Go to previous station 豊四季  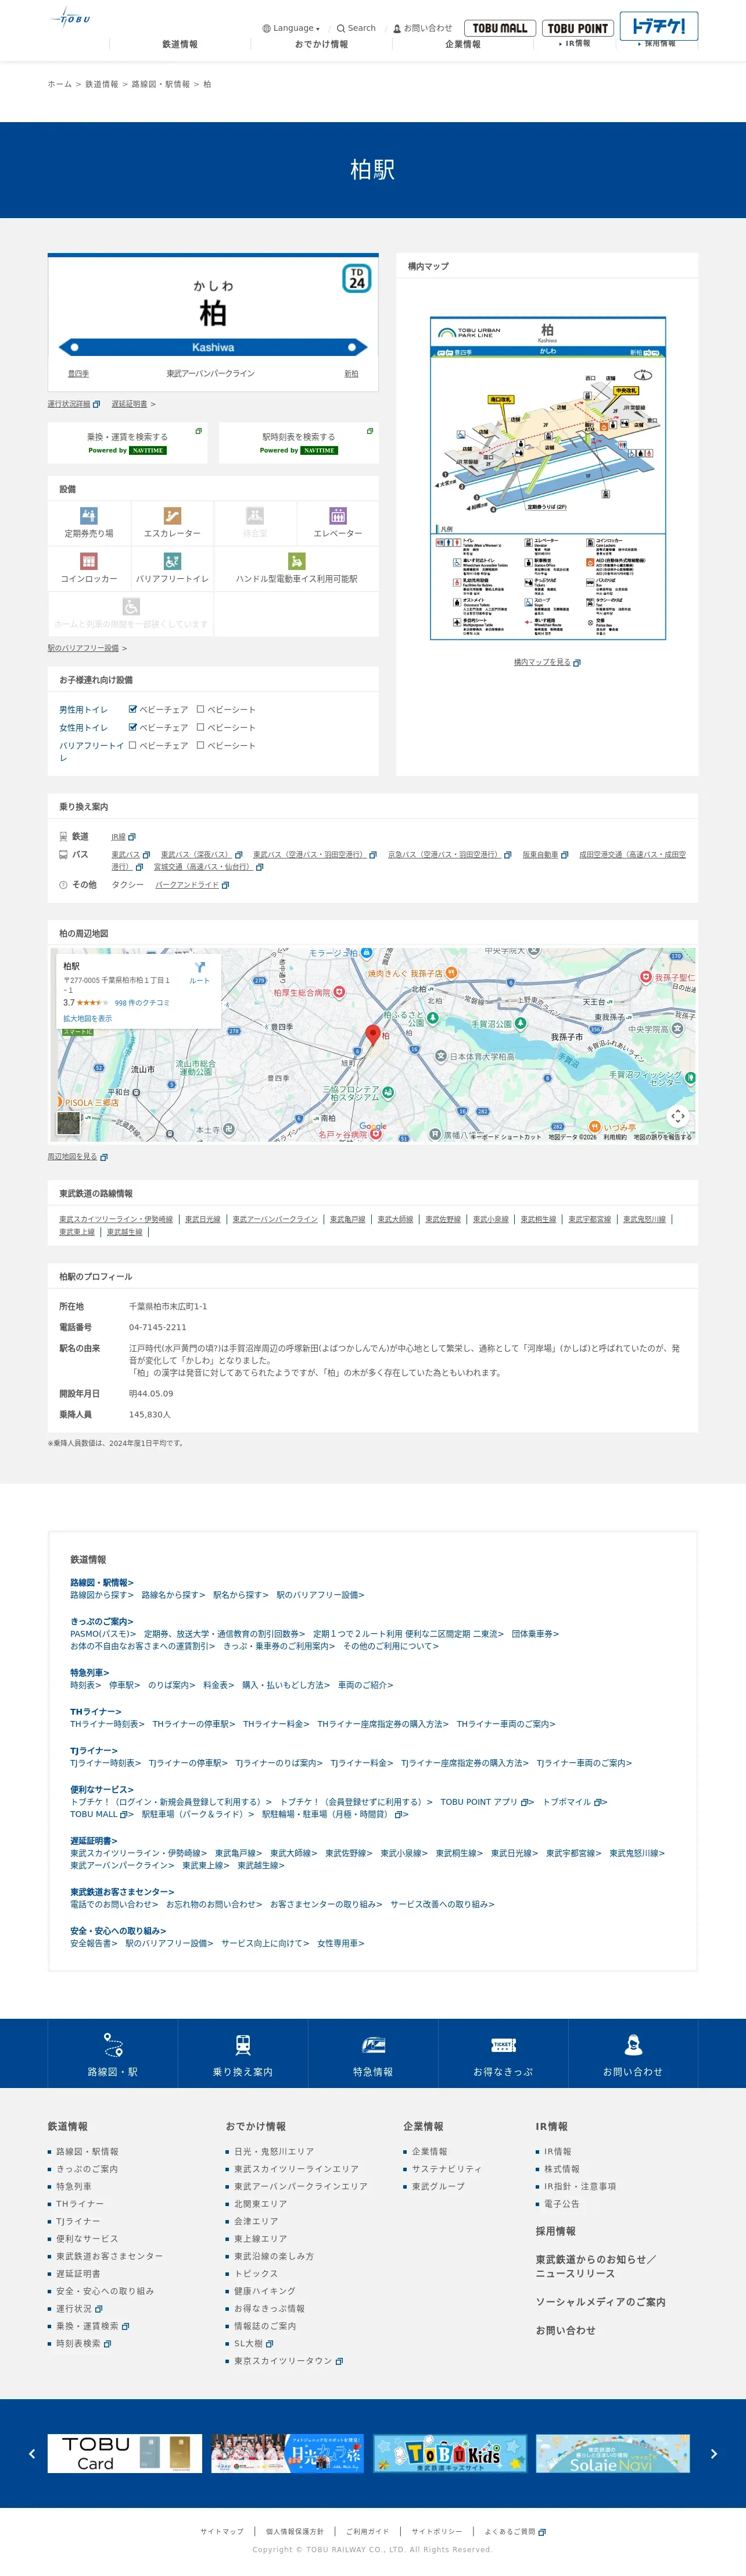pos(78,374)
